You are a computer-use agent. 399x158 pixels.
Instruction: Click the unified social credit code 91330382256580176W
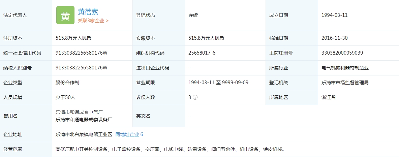click(81, 53)
